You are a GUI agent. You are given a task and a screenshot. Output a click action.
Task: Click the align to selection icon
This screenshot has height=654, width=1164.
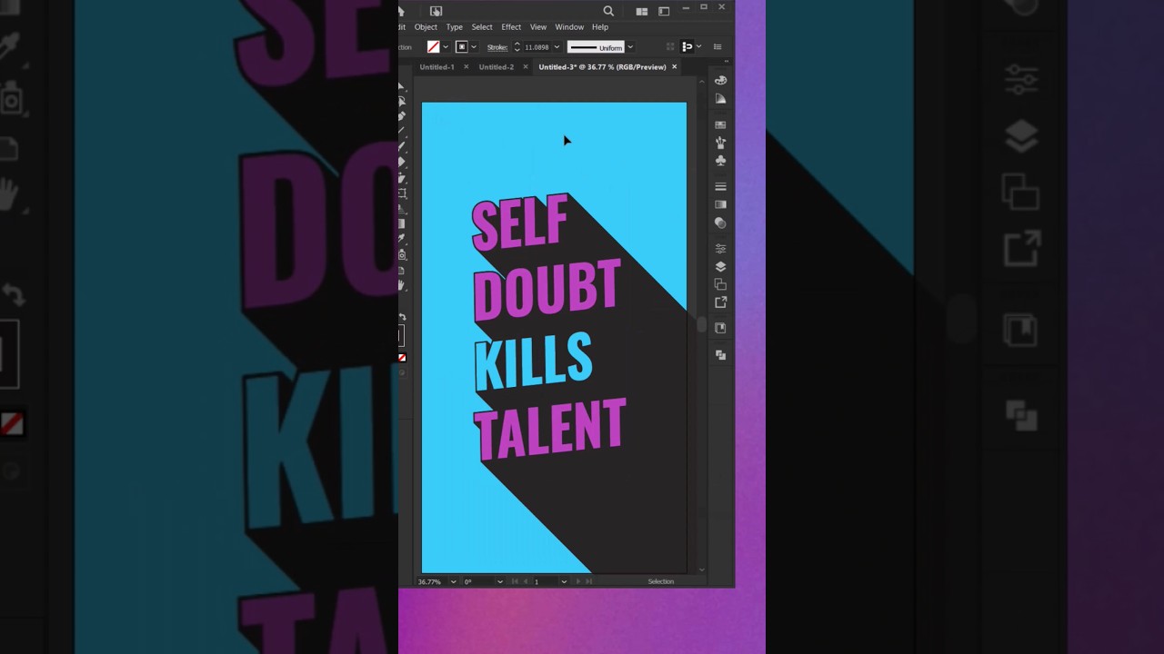pos(687,47)
